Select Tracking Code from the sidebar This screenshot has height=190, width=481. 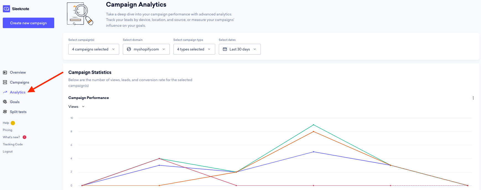[12, 144]
